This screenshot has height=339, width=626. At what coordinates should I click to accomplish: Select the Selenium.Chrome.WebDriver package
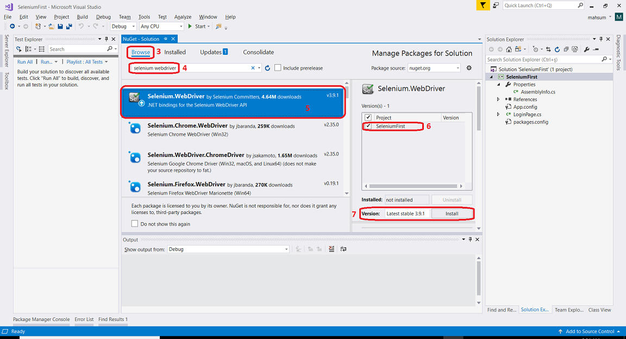233,130
